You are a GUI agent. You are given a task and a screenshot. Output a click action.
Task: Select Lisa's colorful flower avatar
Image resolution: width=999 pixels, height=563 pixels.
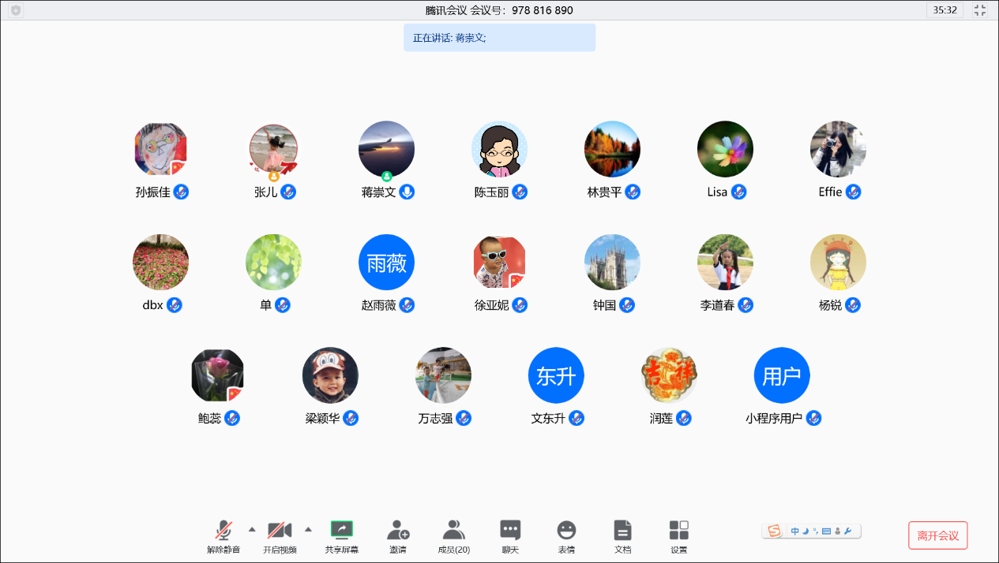pyautogui.click(x=726, y=149)
